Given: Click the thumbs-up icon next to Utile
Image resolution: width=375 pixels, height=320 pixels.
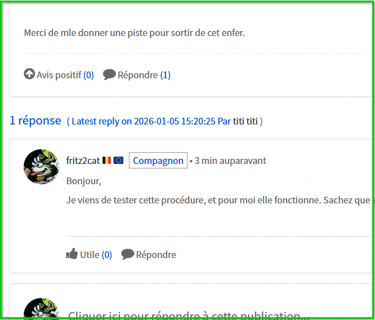Looking at the screenshot, I should coord(72,254).
